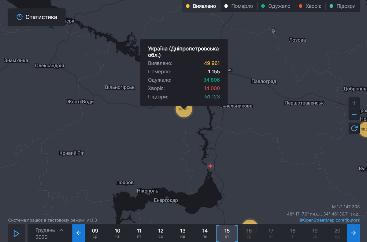The width and height of the screenshot is (367, 242).
Task: Click the Жовті Води city label
Action: click(80, 101)
